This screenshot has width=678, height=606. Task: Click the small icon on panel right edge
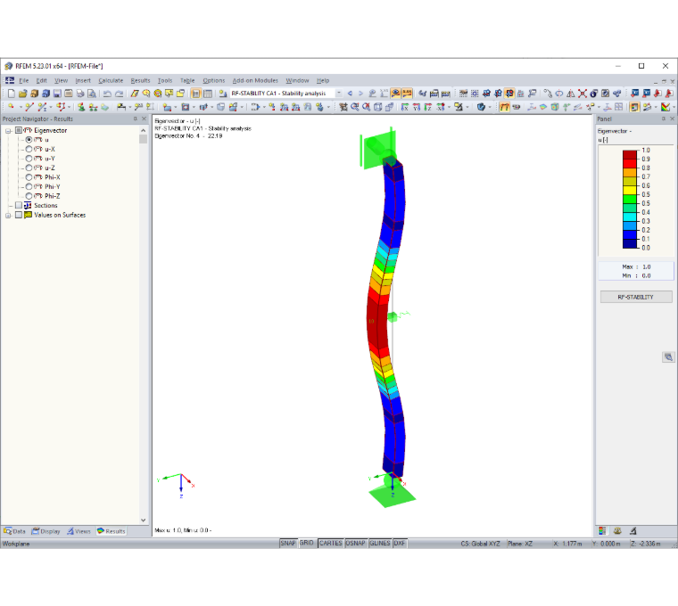coord(668,356)
